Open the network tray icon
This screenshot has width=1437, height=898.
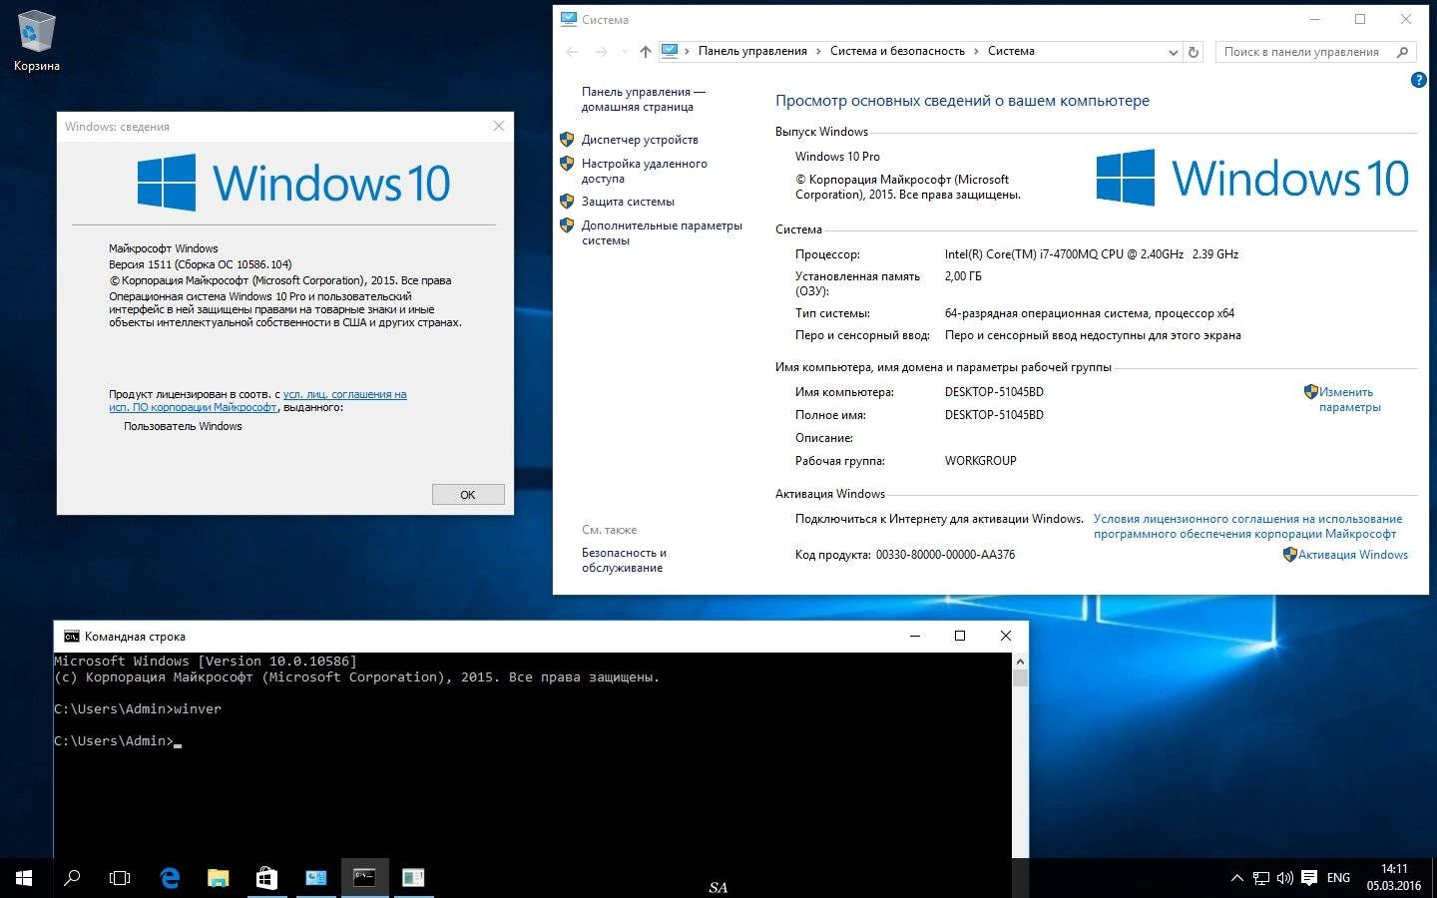tap(1261, 878)
